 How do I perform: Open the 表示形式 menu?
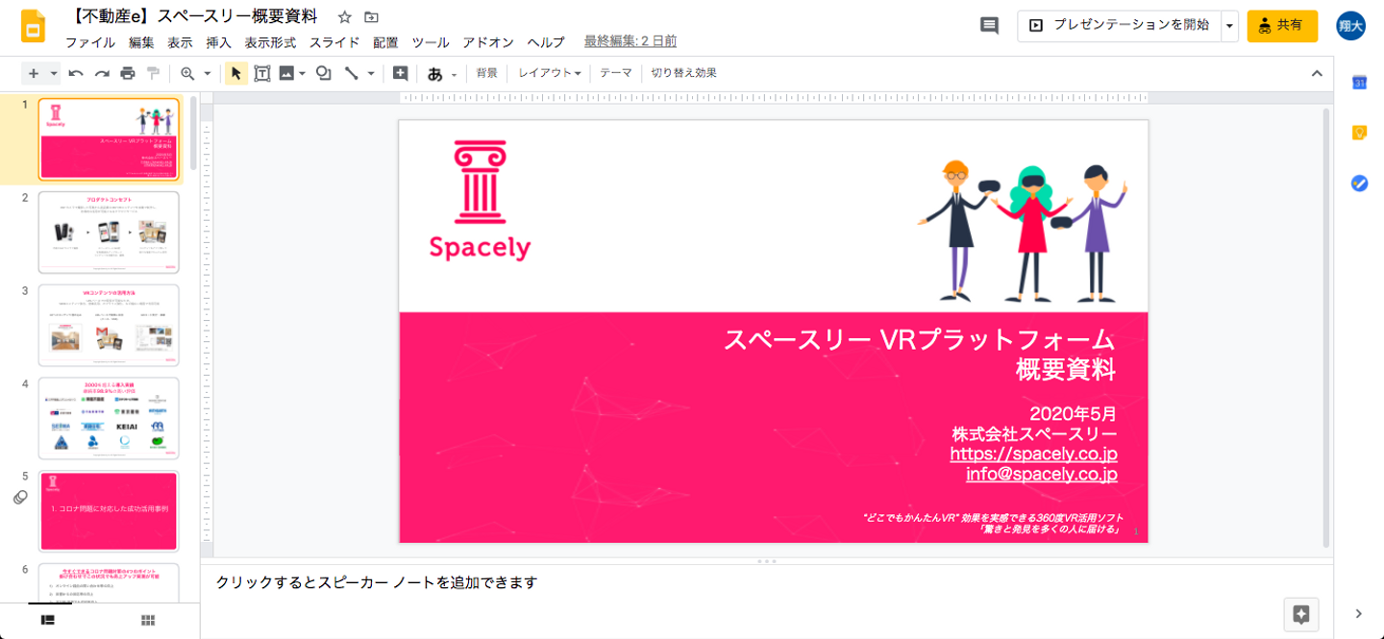pyautogui.click(x=270, y=42)
